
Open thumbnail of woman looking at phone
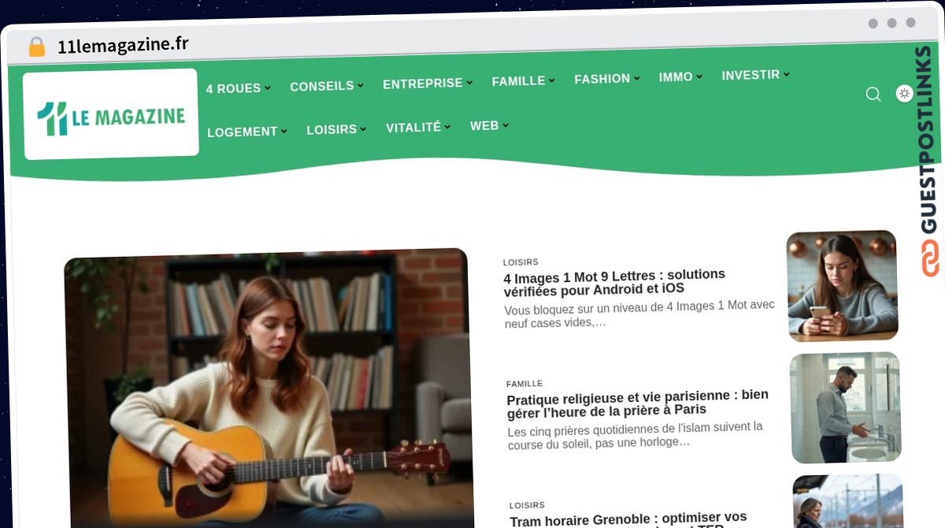click(x=842, y=286)
